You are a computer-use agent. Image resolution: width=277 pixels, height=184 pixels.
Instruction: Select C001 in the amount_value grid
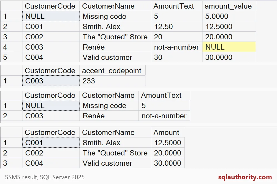[x=51, y=27]
